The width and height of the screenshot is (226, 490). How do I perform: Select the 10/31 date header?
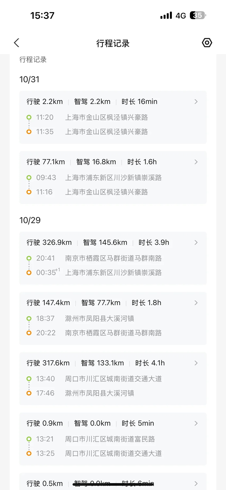[29, 79]
